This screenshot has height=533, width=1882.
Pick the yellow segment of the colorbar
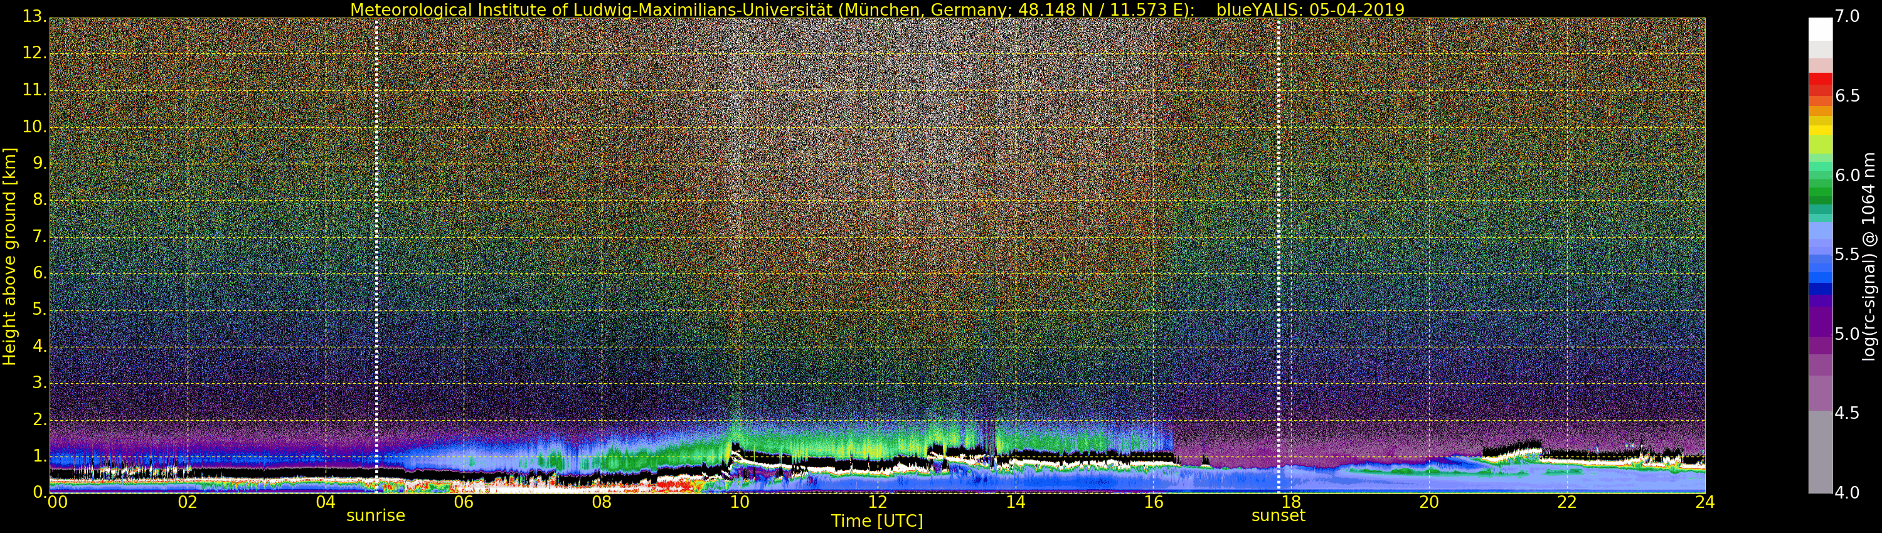[x=1821, y=130]
